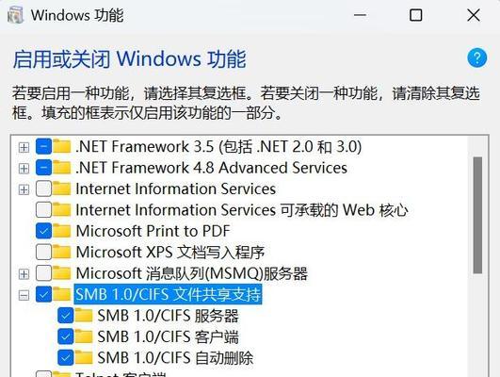
Task: Select Internet Information Services 可承载的 Web 核心 item
Action: [x=242, y=210]
